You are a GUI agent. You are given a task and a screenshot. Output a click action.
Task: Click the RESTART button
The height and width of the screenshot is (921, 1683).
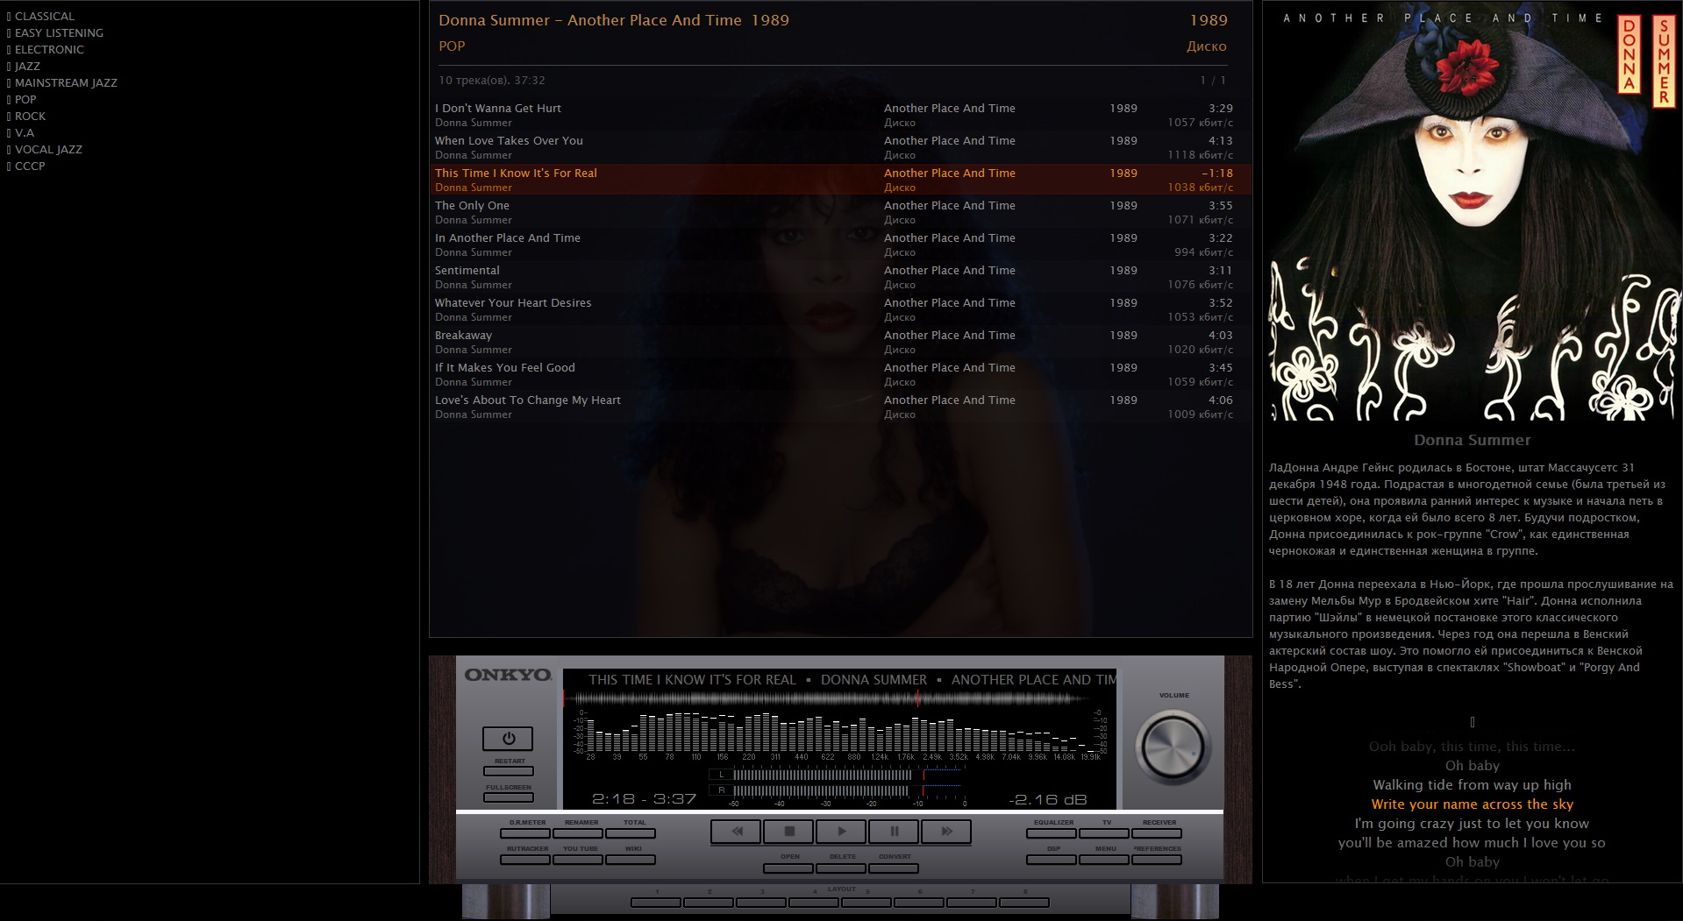(x=509, y=771)
